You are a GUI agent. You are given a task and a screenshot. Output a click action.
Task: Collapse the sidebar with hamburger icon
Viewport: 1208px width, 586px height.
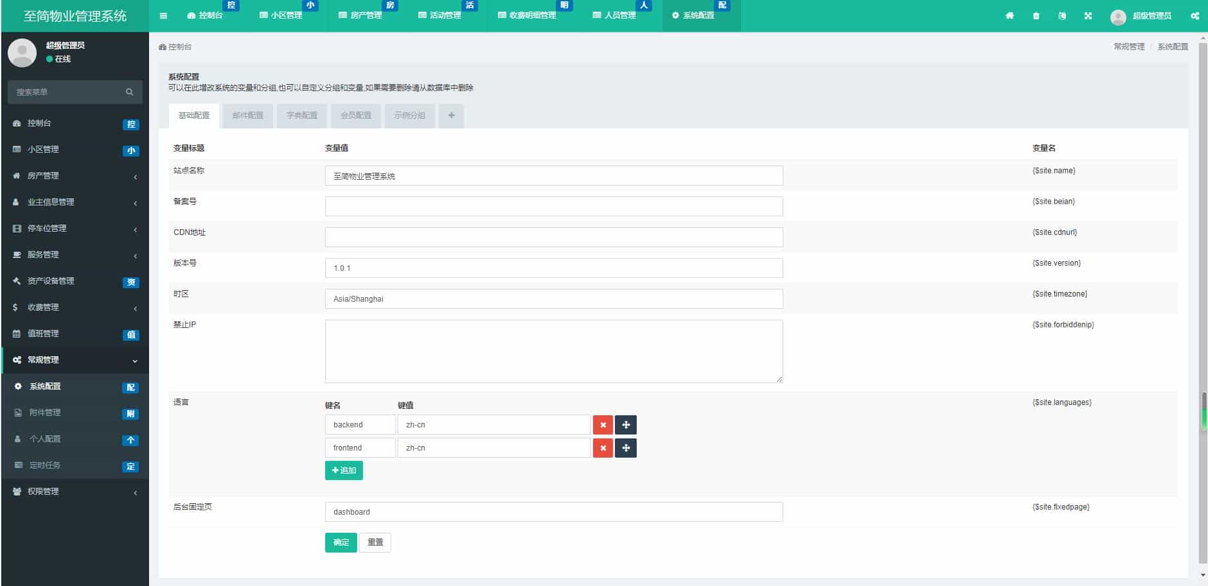coord(163,15)
